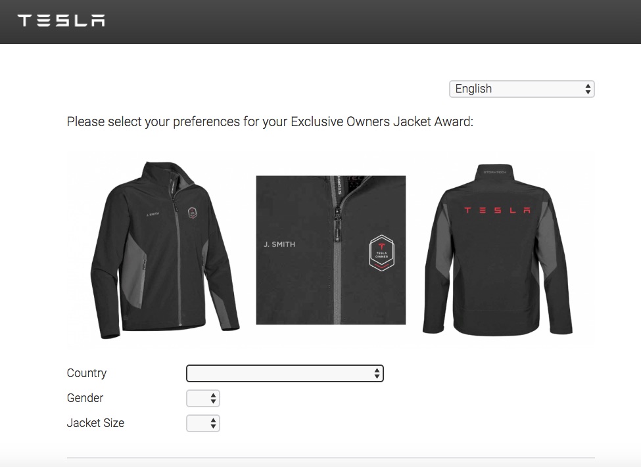
Task: Click the back view jacket image
Action: click(x=498, y=250)
